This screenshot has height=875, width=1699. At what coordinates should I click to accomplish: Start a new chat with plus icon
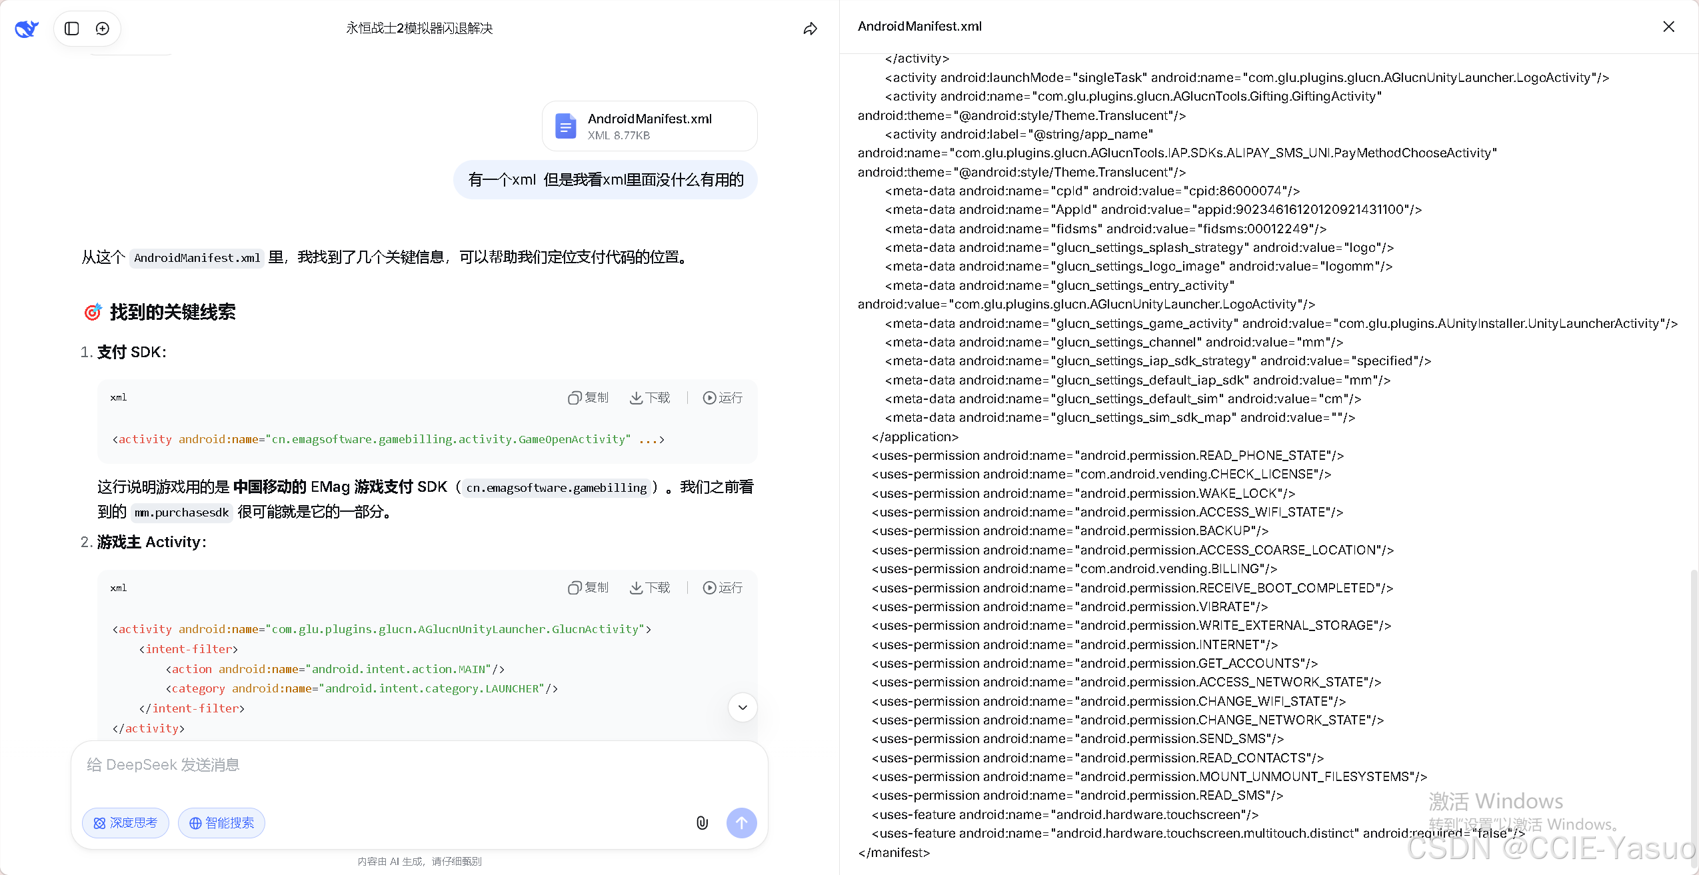103,29
